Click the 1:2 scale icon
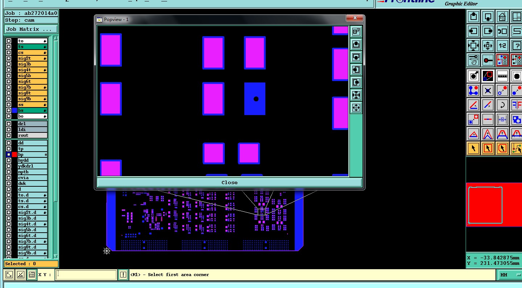The image size is (522, 288). (502, 46)
